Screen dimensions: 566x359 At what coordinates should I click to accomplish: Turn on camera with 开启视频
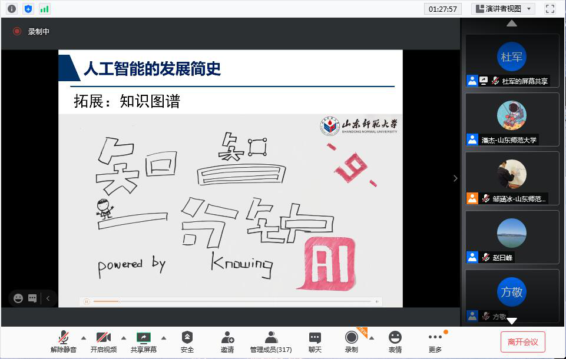click(x=104, y=341)
